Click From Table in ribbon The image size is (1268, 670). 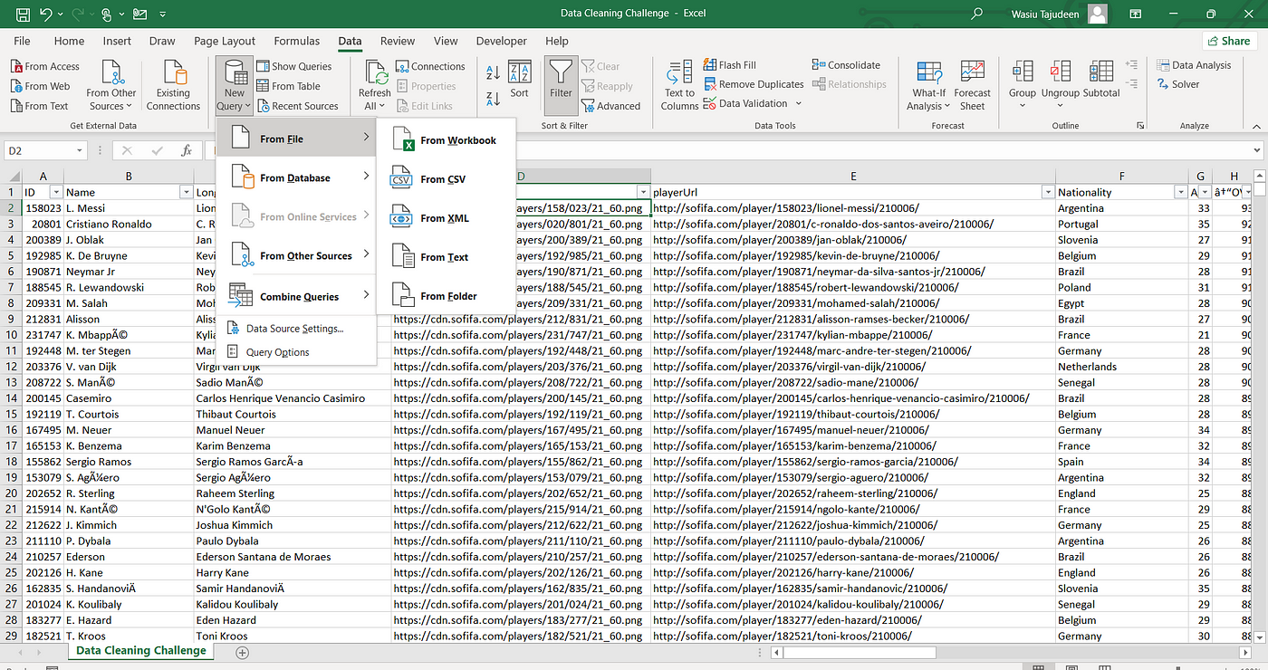288,86
